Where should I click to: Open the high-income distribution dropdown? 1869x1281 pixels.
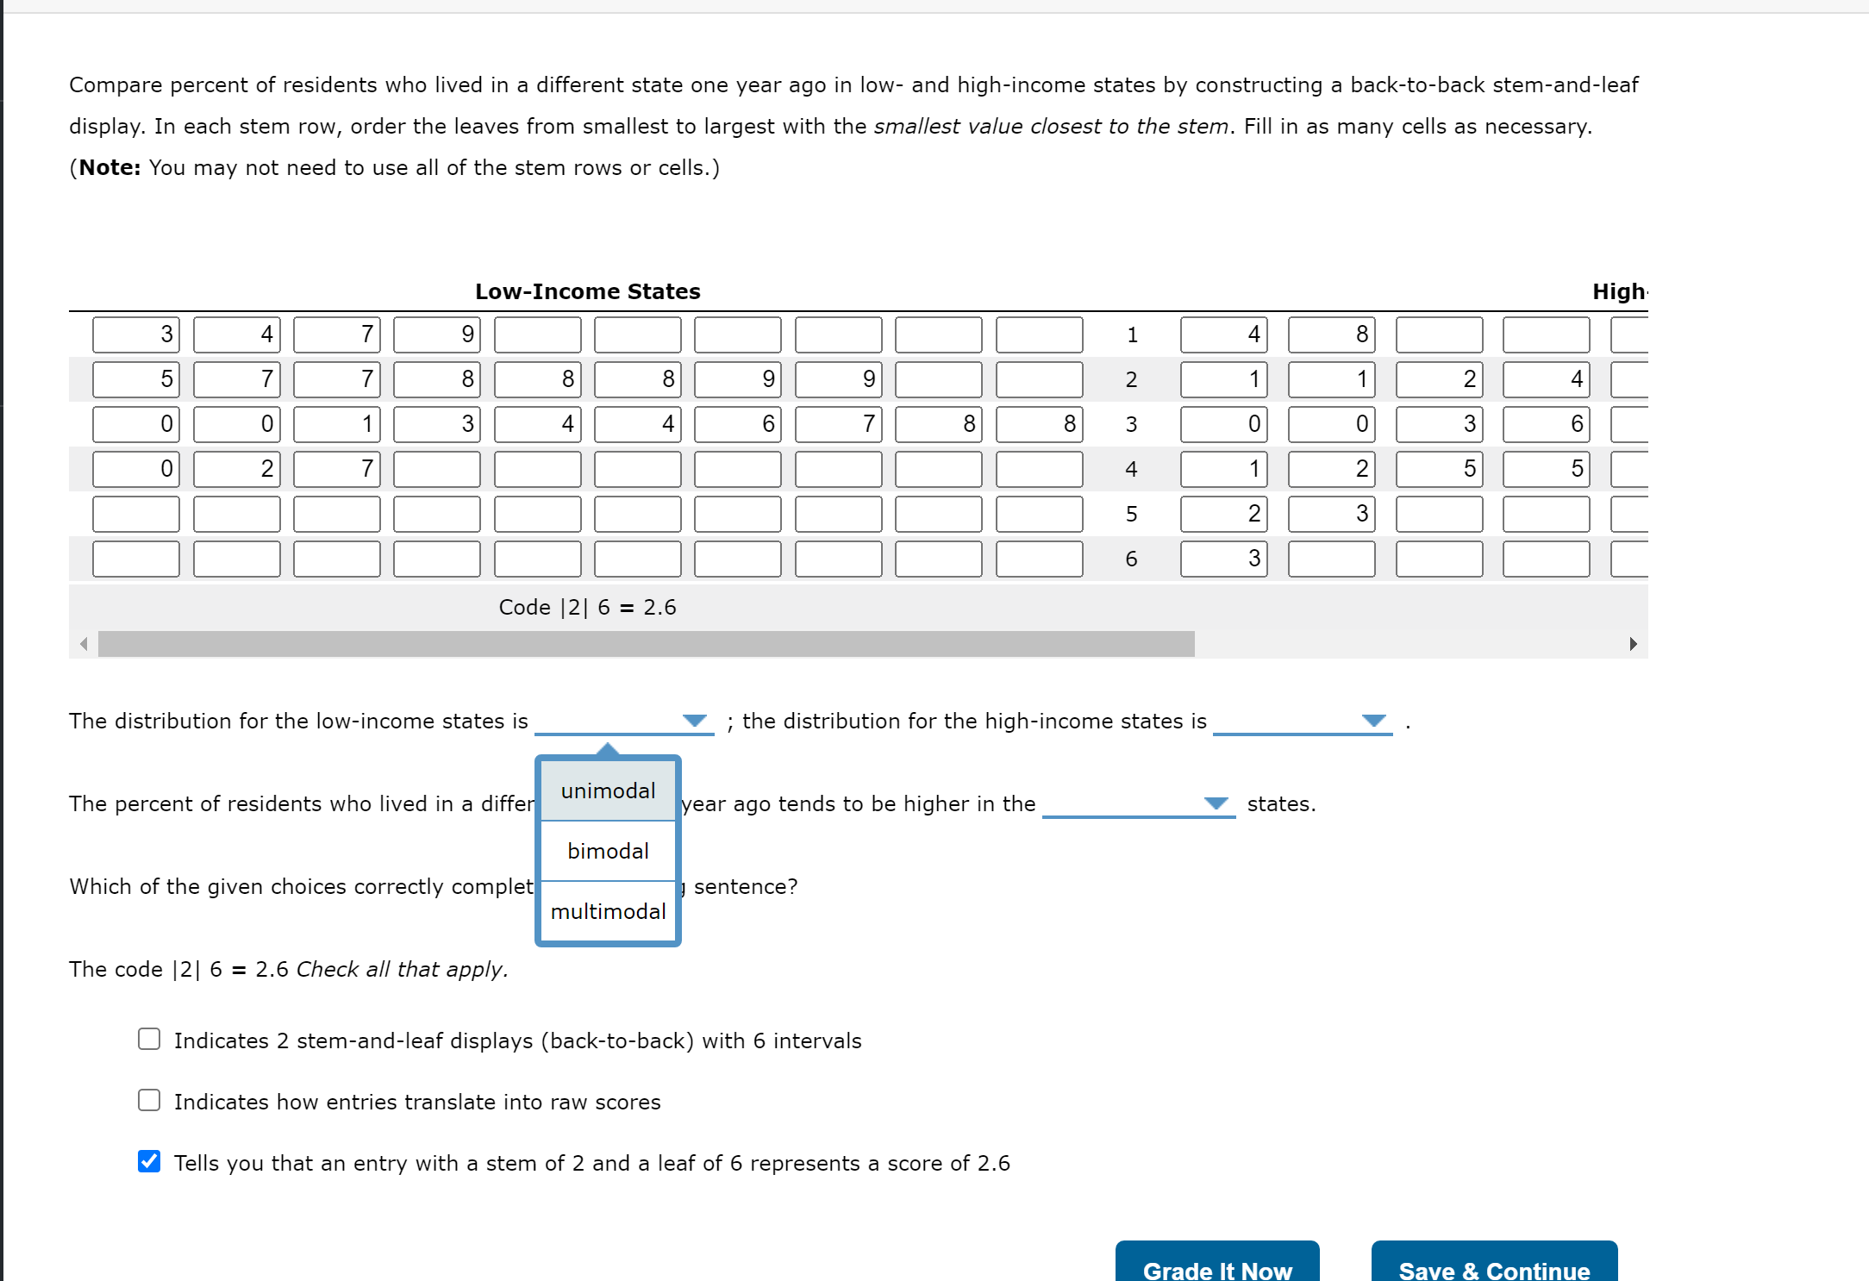click(1302, 721)
